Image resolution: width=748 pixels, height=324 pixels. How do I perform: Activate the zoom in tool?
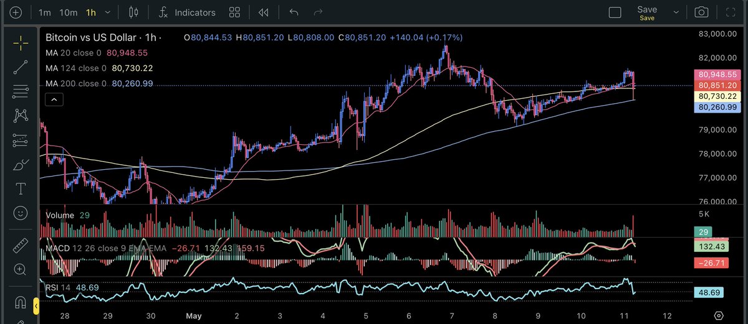[x=21, y=271]
